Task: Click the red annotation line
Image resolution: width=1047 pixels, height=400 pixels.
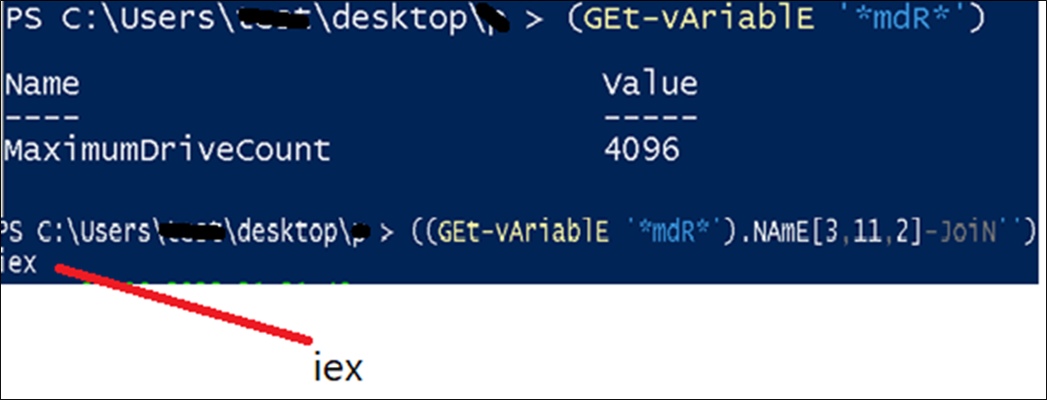Action: click(184, 304)
